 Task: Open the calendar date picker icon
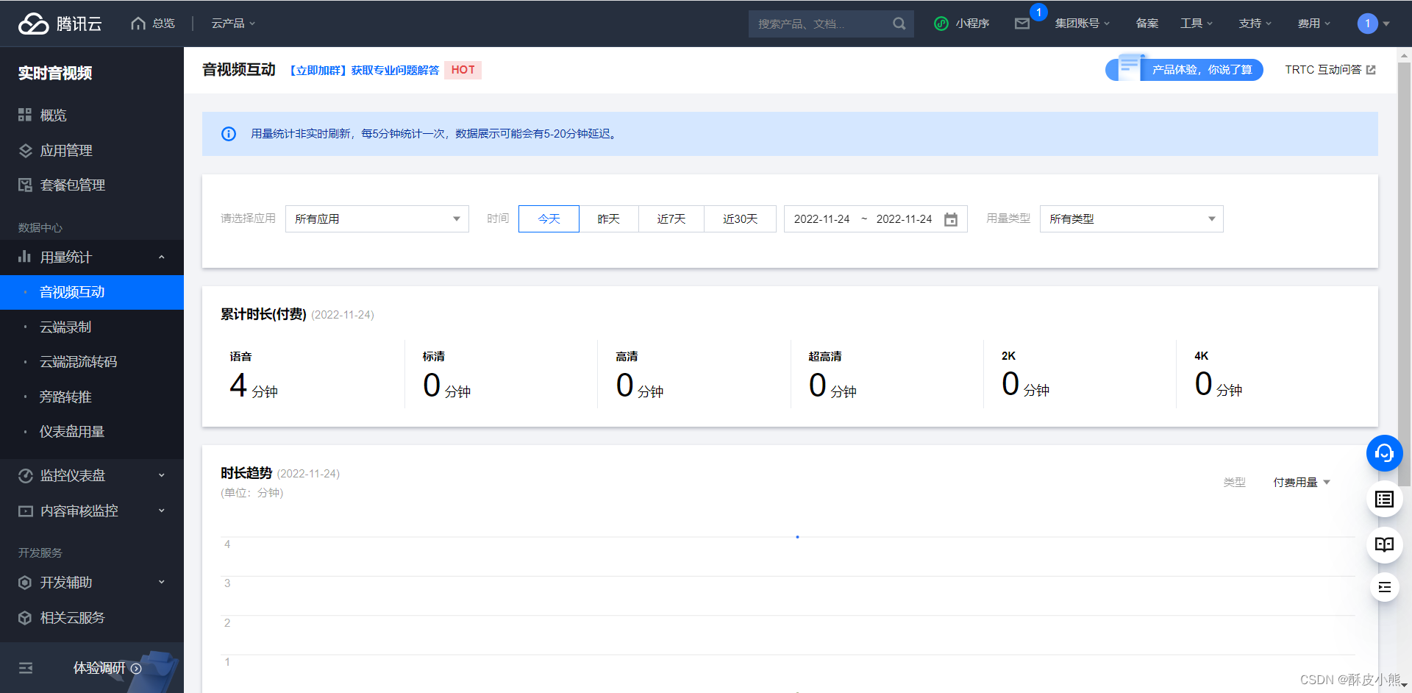951,219
